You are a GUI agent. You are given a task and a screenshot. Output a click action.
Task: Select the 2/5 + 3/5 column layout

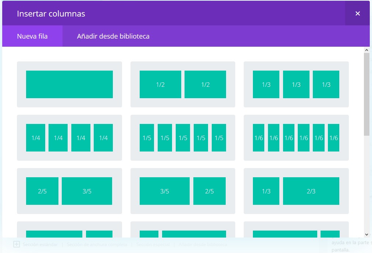pyautogui.click(x=69, y=191)
